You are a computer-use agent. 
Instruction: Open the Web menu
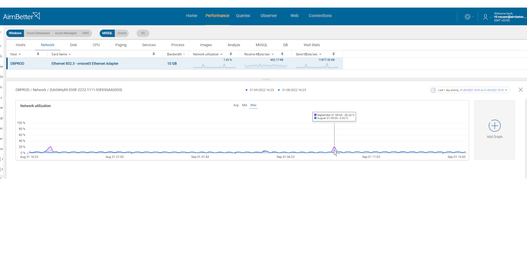(294, 16)
